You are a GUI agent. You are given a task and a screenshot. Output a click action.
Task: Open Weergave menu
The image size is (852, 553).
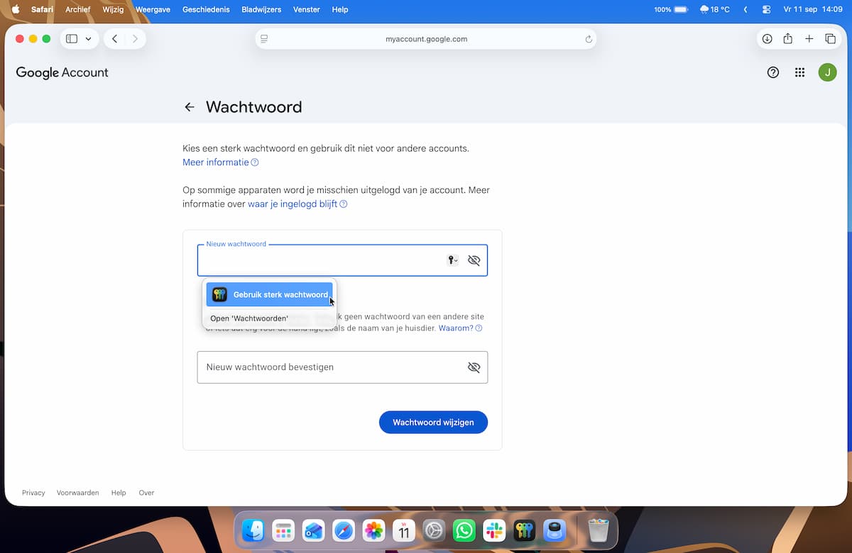(153, 9)
